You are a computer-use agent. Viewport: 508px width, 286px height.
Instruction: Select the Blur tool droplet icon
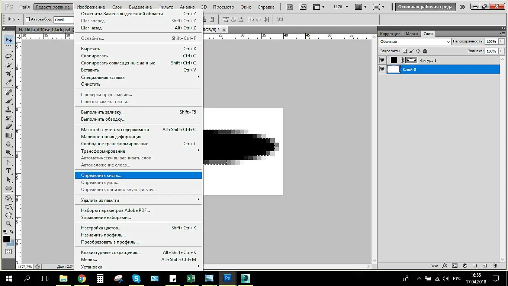pyautogui.click(x=9, y=144)
